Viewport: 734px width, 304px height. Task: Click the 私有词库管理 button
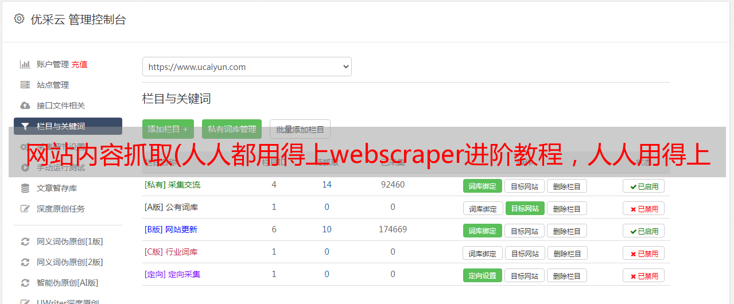[232, 129]
